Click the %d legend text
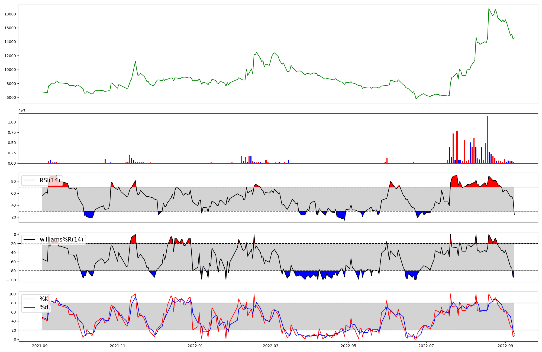 [x=44, y=307]
